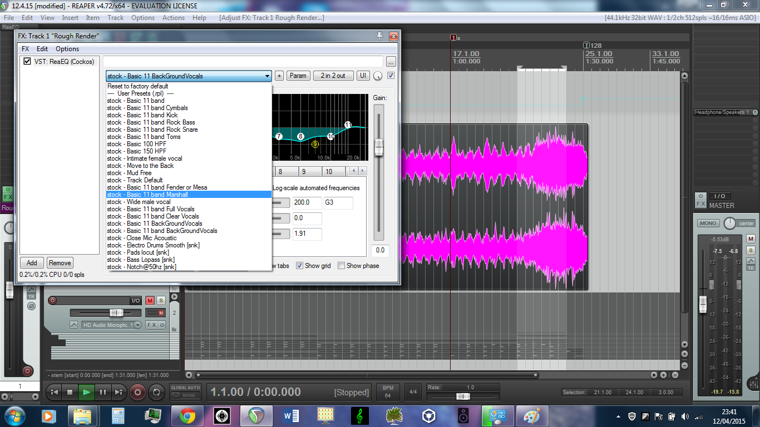
Task: Solo the master track
Action: click(751, 250)
